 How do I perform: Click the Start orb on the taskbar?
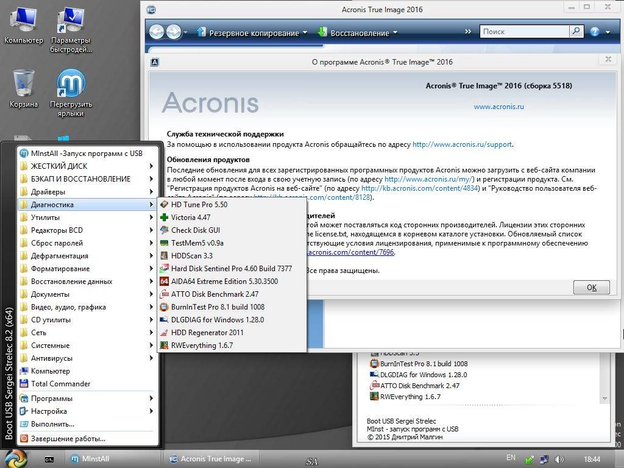pyautogui.click(x=15, y=458)
